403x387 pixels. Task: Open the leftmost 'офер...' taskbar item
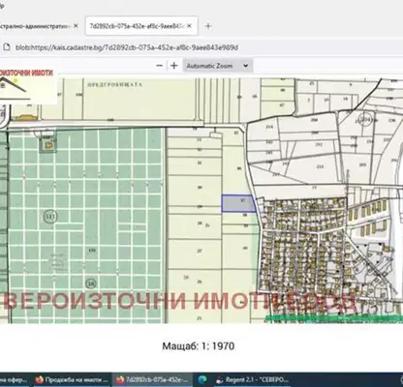pos(15,380)
